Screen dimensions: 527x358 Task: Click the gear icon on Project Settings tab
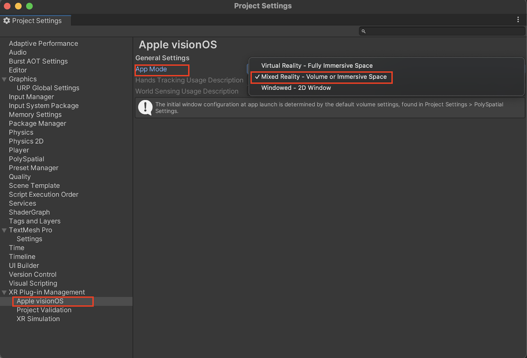[7, 20]
